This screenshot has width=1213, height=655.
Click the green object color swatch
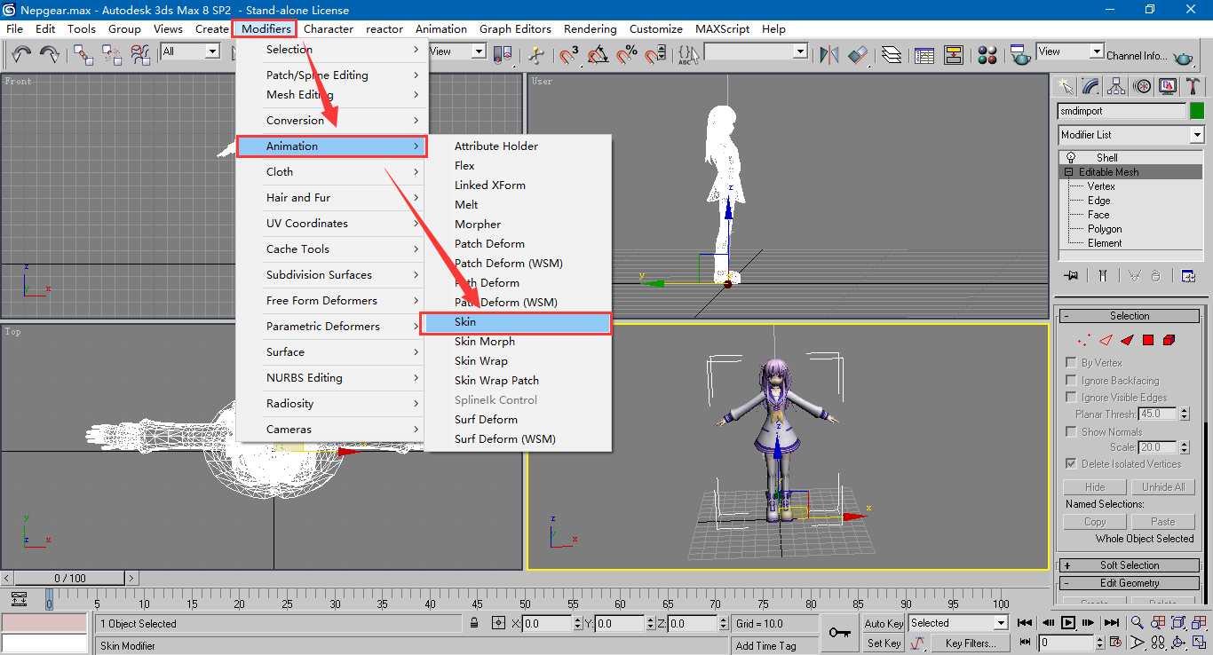(1197, 111)
